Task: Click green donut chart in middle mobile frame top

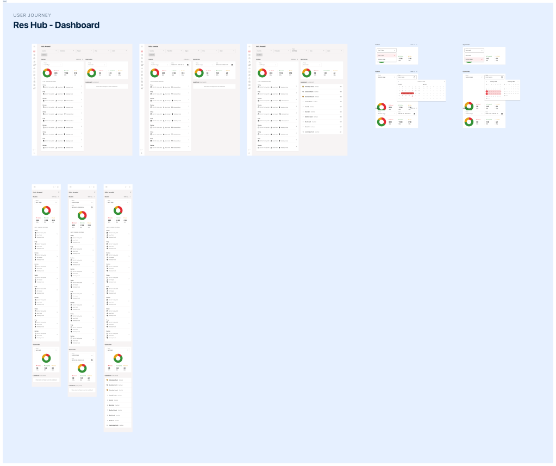Action: click(x=82, y=216)
